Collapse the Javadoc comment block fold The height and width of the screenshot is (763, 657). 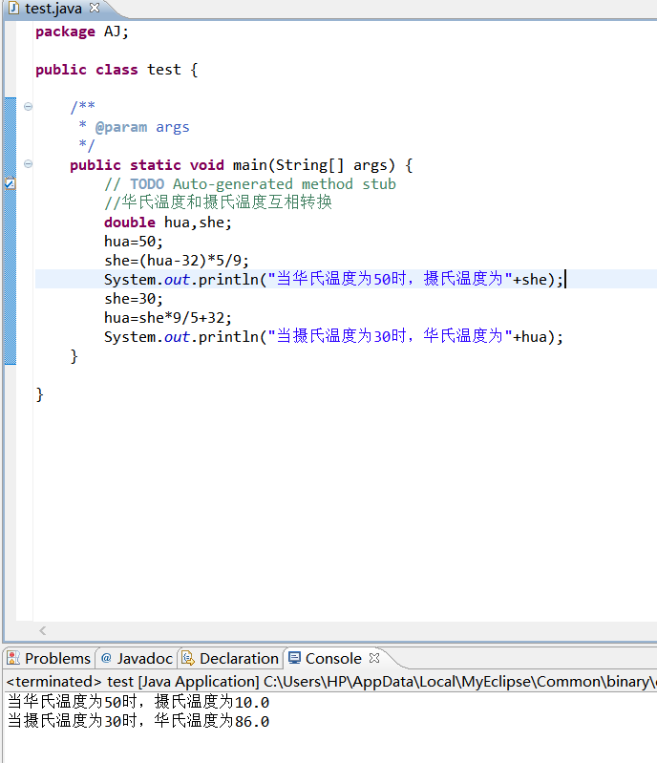[x=29, y=106]
